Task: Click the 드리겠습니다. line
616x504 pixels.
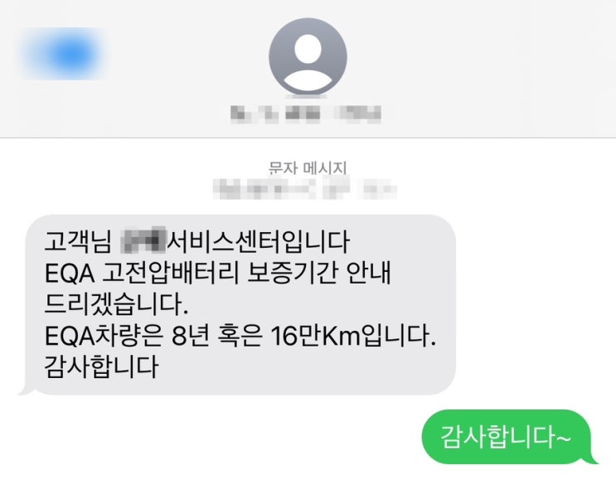Action: [x=117, y=304]
